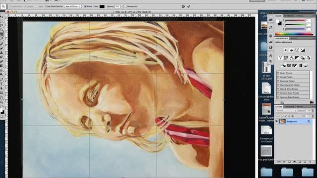317x178 pixels.
Task: Add a Hue/Saturation adjustment
Action: click(x=286, y=58)
